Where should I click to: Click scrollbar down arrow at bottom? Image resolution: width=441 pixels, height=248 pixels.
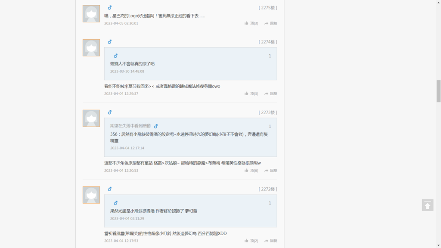coord(438,245)
